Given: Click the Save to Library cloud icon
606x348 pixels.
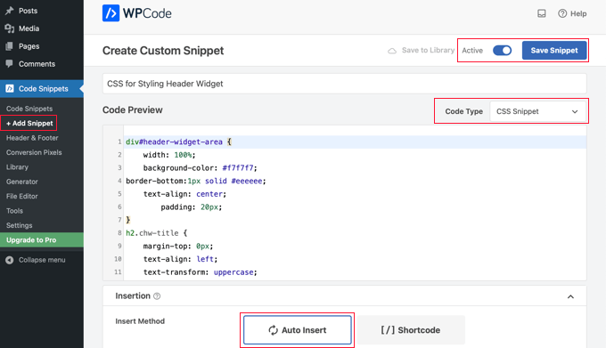Looking at the screenshot, I should coord(392,51).
